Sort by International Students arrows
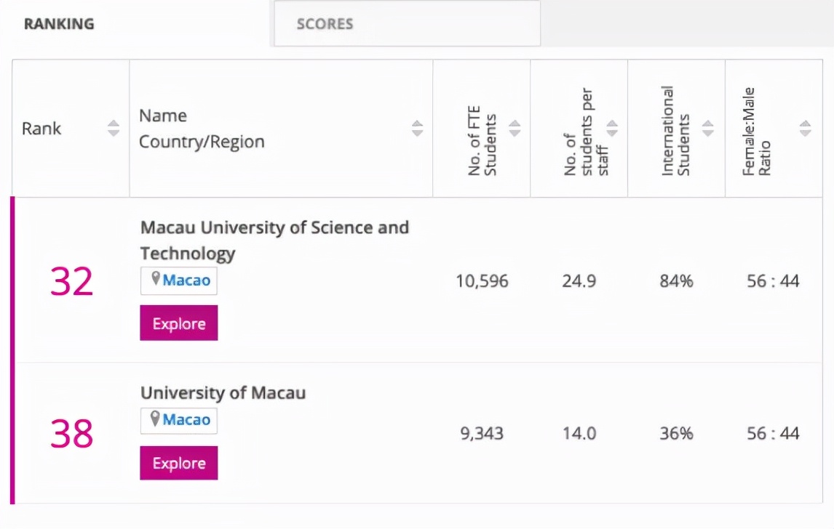This screenshot has height=529, width=834. point(707,129)
